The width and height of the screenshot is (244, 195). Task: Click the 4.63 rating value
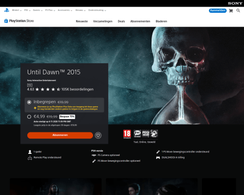point(30,89)
